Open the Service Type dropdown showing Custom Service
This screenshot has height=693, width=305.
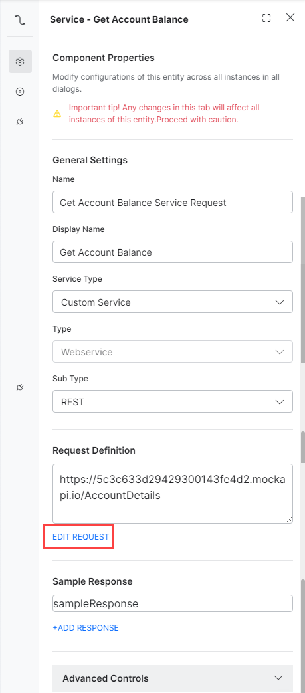pyautogui.click(x=172, y=302)
